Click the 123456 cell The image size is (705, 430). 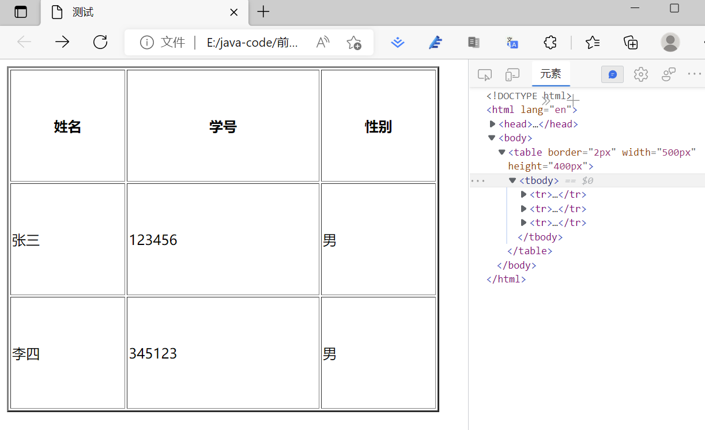(x=223, y=239)
